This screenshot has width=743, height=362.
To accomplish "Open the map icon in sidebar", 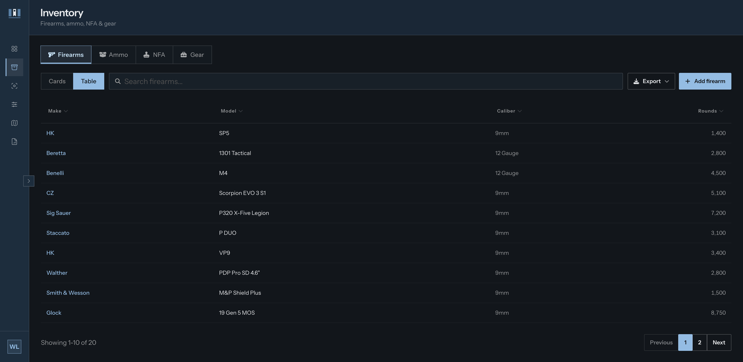I will (14, 123).
